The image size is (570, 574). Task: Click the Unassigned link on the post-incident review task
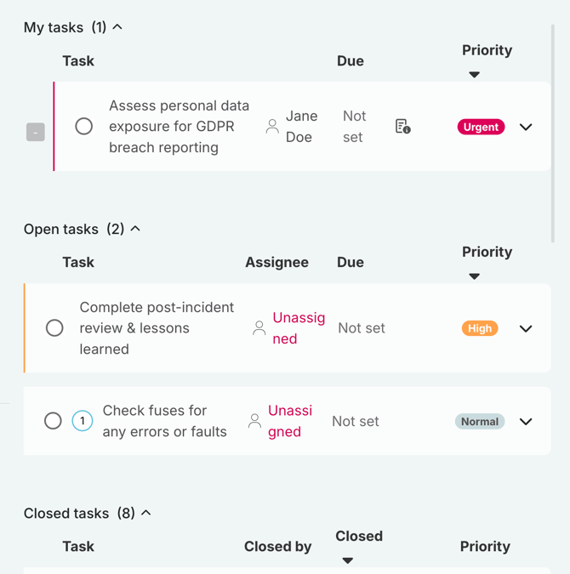pos(298,328)
